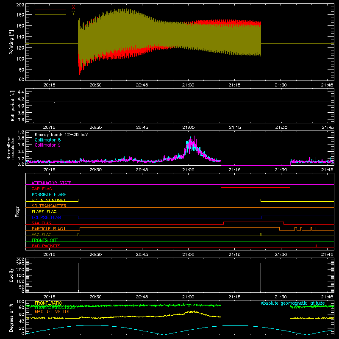Click the 20:30 tick under the Pointing plot

point(96,85)
